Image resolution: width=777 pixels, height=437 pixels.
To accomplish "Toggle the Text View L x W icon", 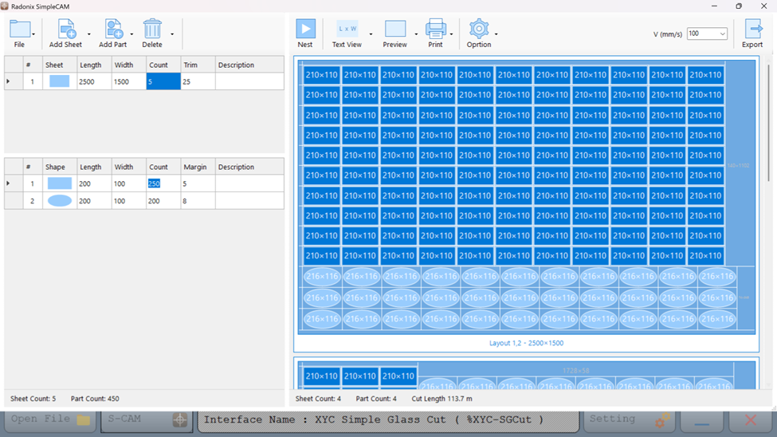I will pos(347,29).
